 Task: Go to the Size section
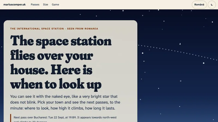click(46, 5)
